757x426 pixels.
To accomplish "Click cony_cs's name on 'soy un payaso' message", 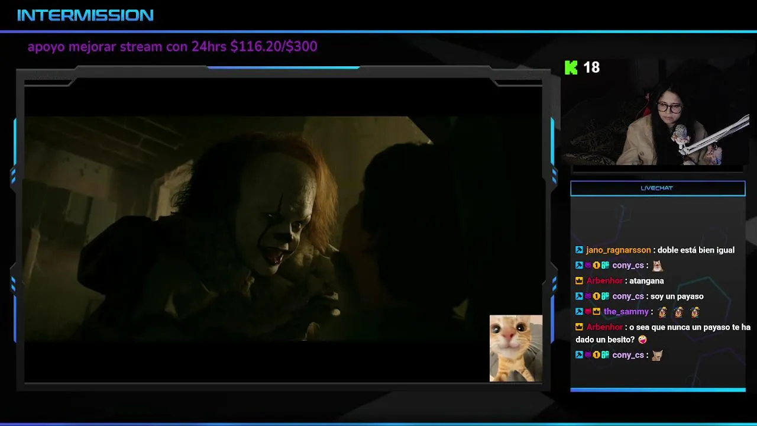I will 628,296.
